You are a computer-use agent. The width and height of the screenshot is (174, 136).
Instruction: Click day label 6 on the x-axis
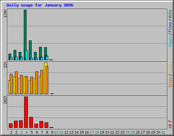[37, 132]
